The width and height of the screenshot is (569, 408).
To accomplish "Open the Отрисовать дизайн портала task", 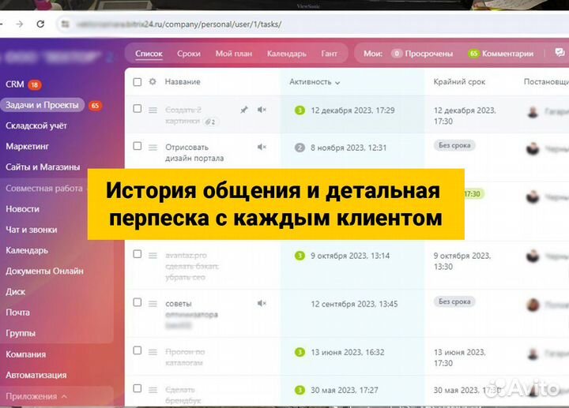I will (x=194, y=152).
